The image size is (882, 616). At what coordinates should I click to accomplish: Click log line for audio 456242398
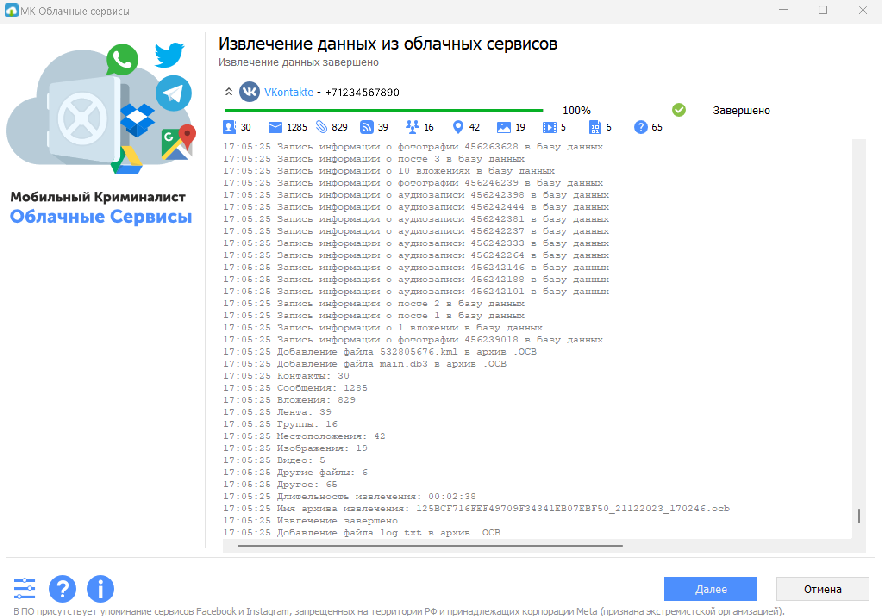pos(416,195)
